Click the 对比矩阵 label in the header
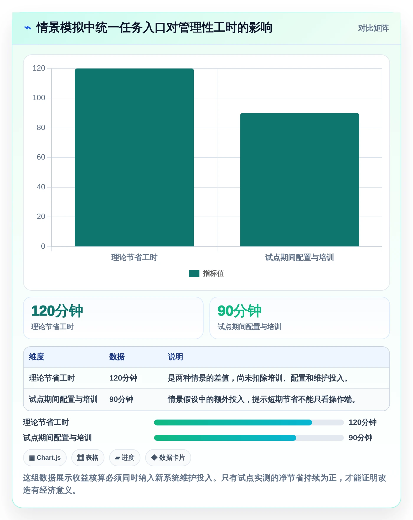Viewport: 413px width, 520px height. (373, 28)
